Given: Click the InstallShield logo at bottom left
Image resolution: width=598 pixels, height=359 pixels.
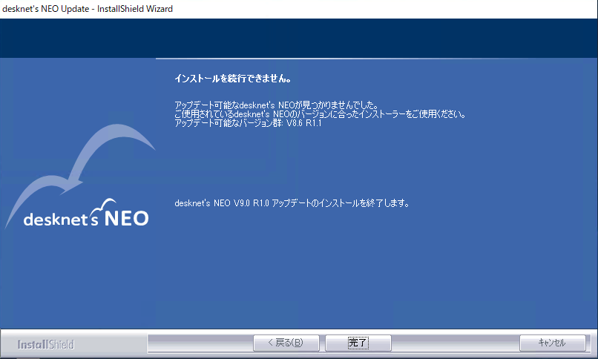Looking at the screenshot, I should [45, 344].
